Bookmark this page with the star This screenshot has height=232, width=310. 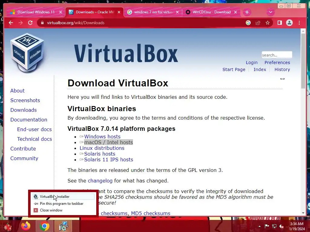[x=268, y=23]
